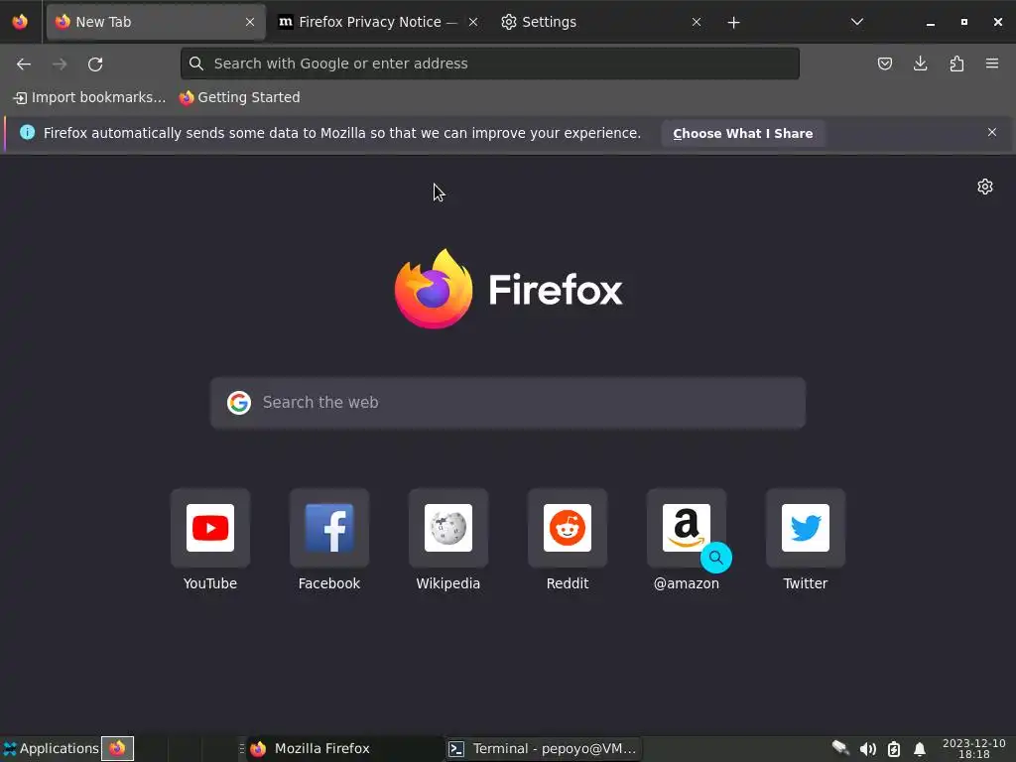Close the Settings tab
The width and height of the screenshot is (1016, 762).
point(697,22)
